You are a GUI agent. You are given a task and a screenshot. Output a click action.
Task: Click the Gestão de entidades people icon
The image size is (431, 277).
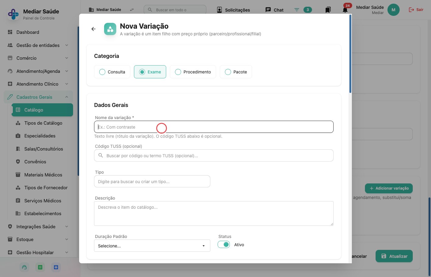pos(10,45)
